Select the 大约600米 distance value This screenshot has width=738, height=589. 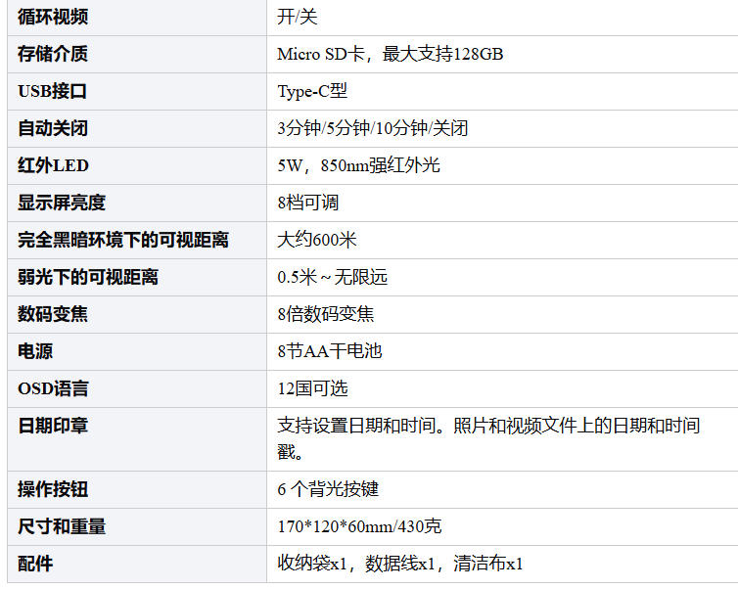[317, 240]
